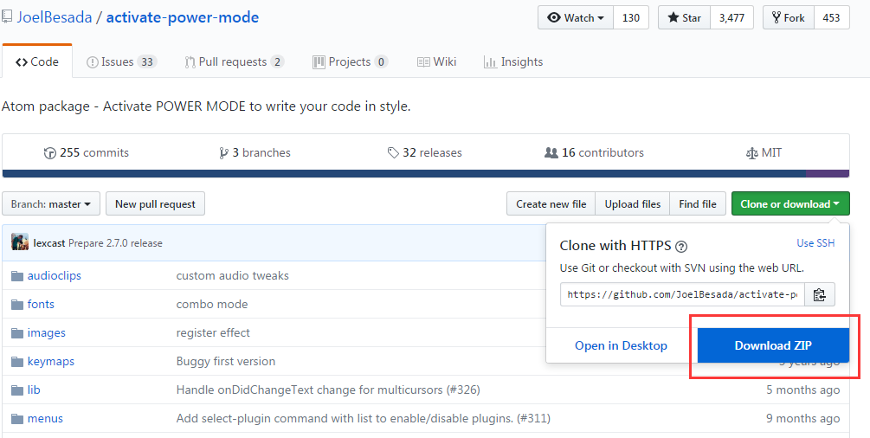Open the images folder
Screen dimensions: 870x438
47,333
